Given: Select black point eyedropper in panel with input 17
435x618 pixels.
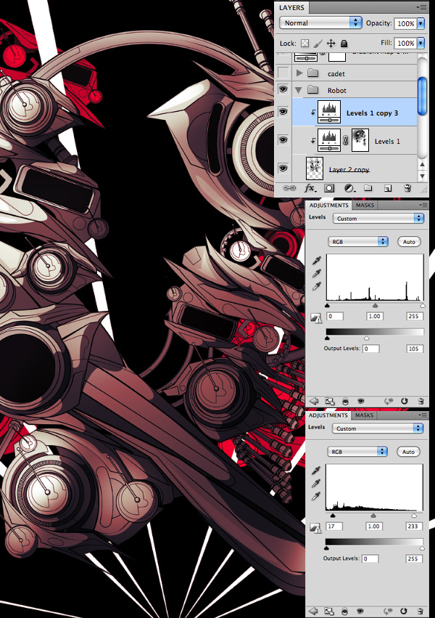Looking at the screenshot, I should coord(316,470).
